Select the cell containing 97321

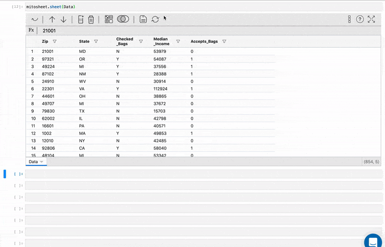click(48, 59)
